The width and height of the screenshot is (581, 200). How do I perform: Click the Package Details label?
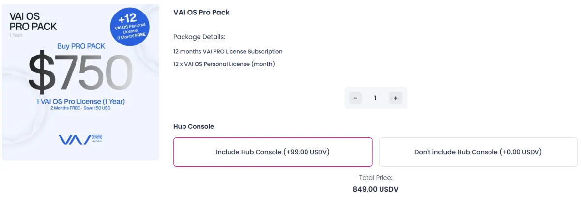pyautogui.click(x=199, y=37)
